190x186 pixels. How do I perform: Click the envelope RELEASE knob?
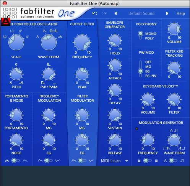click(x=115, y=140)
